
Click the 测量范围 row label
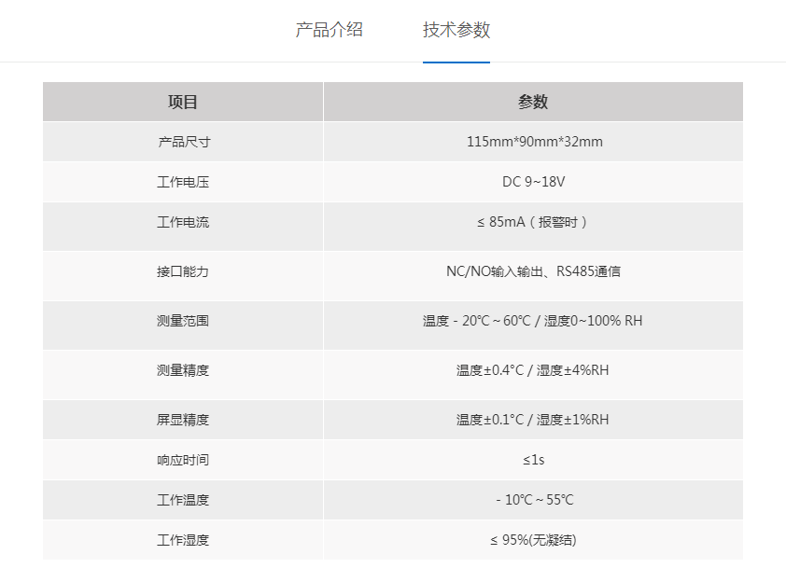click(x=183, y=321)
